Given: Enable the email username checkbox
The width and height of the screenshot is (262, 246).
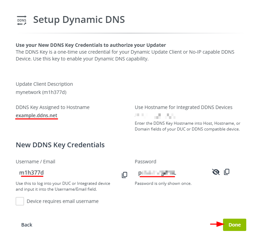Looking at the screenshot, I should [20, 201].
